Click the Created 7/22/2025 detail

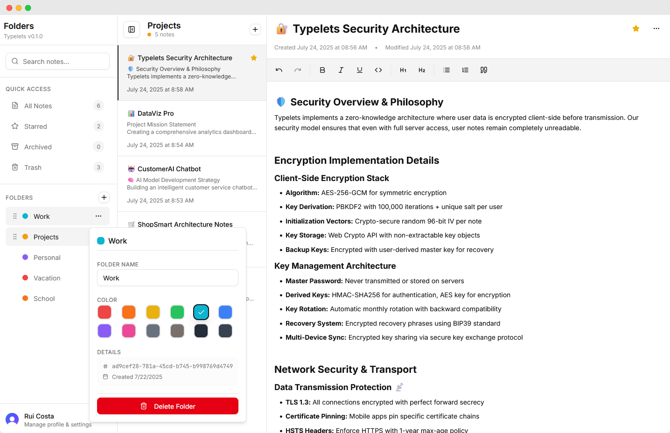click(137, 377)
